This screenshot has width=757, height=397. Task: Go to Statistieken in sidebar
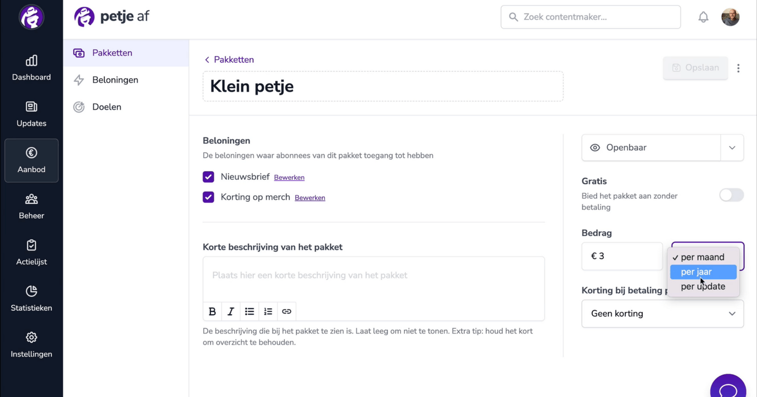[32, 299]
